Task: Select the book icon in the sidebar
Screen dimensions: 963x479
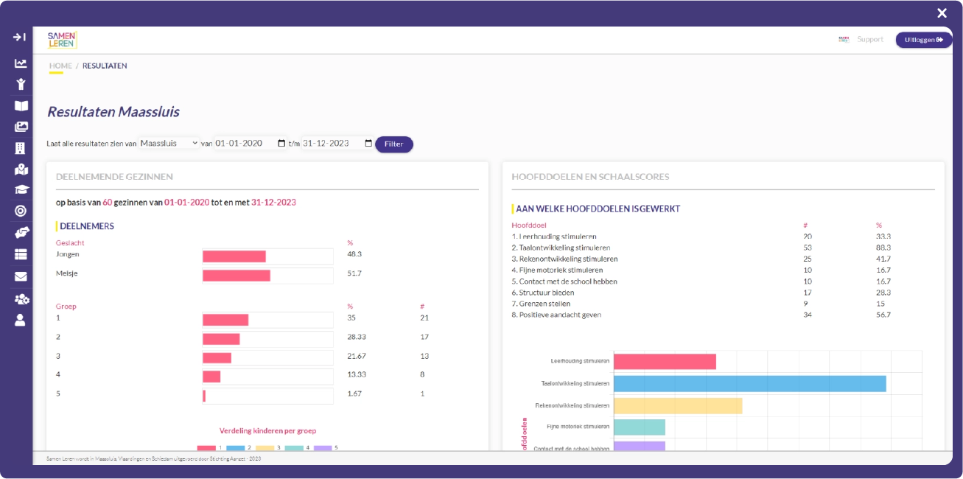Action: [x=21, y=105]
